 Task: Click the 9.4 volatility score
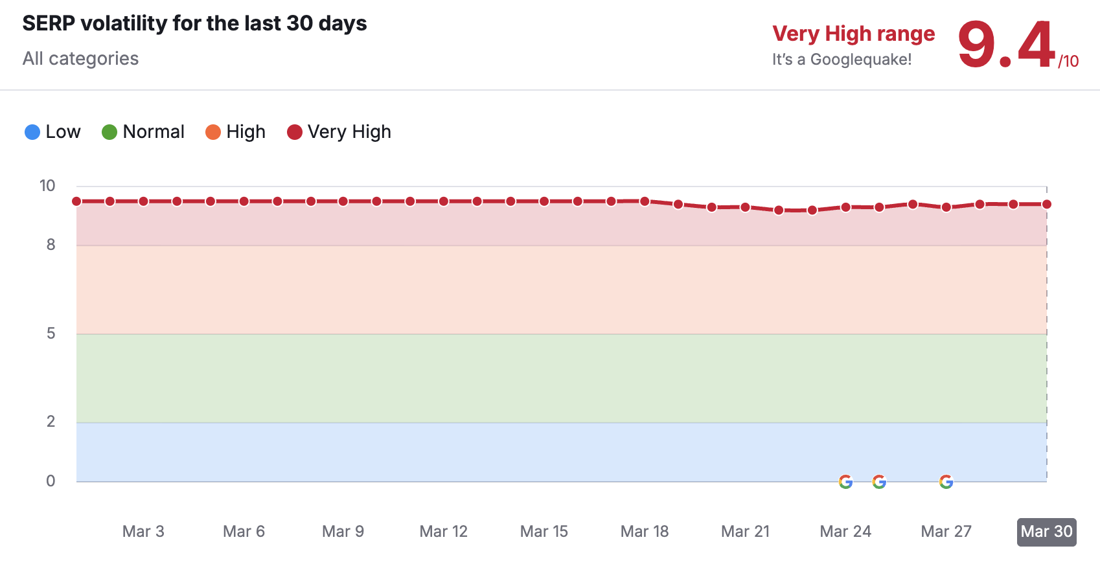[1006, 44]
